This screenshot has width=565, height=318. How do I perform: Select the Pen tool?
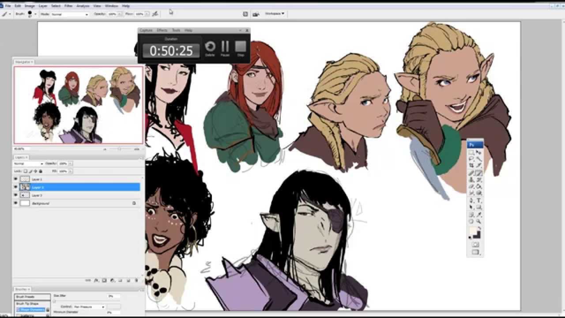[471, 201]
